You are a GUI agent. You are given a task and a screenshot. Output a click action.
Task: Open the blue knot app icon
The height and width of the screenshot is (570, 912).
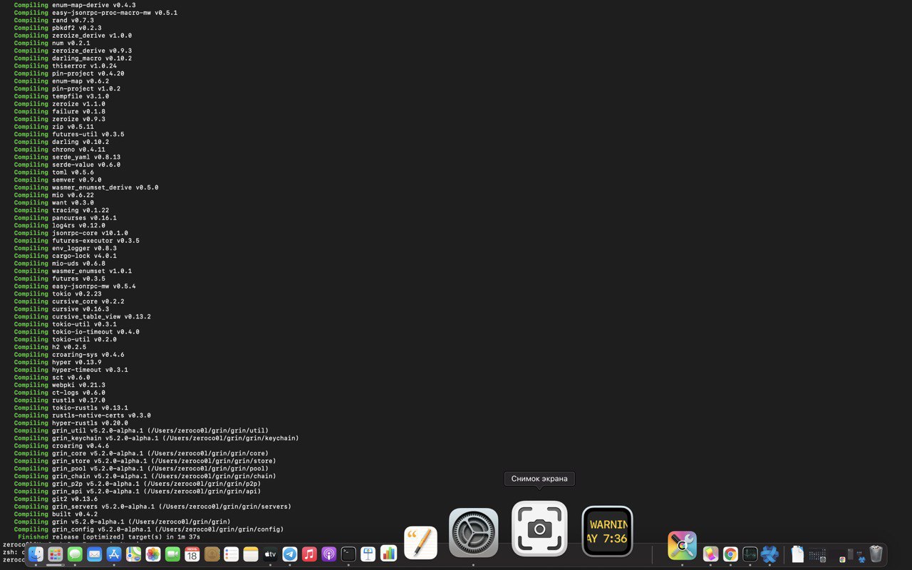click(769, 554)
